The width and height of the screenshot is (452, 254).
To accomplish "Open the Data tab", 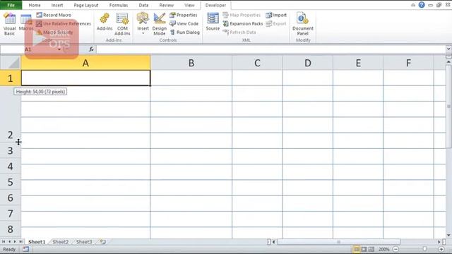I will (x=143, y=5).
